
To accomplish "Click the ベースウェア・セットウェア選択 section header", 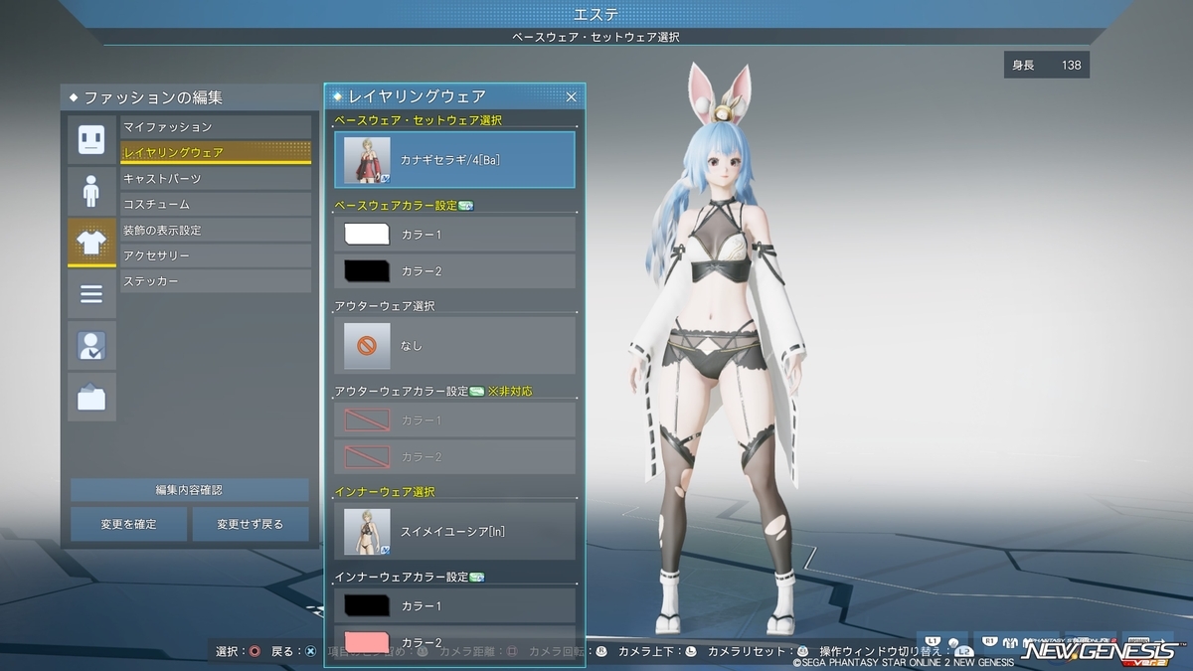I will [x=418, y=120].
